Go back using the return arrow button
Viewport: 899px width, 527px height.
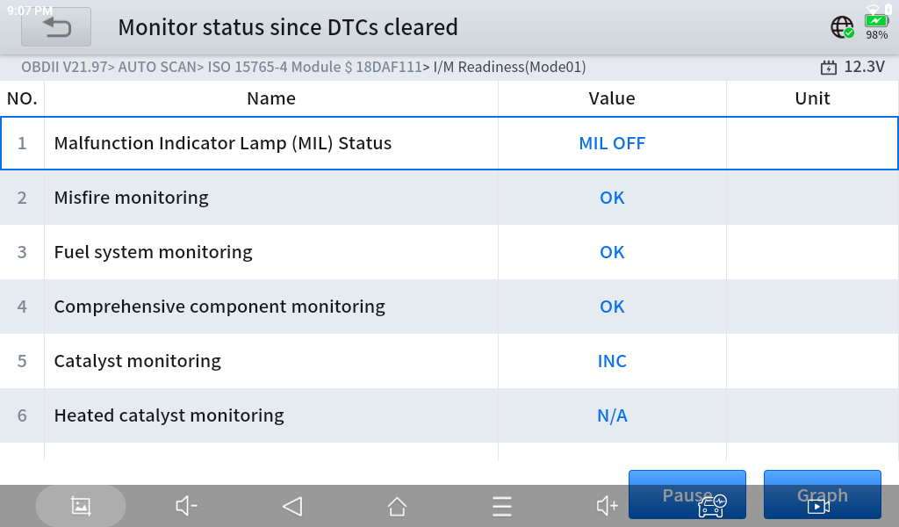(55, 27)
